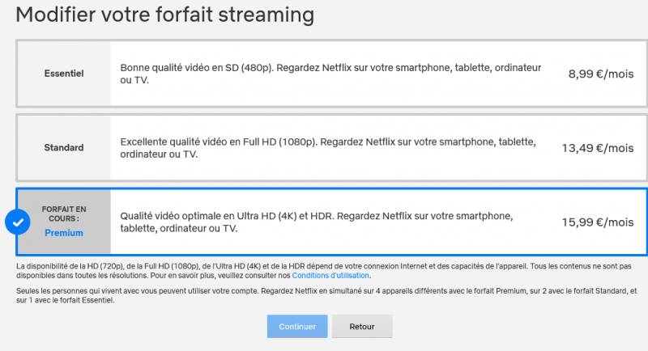Select the Essentiel plan name
Viewport: 648px width, 351px height.
click(x=63, y=74)
